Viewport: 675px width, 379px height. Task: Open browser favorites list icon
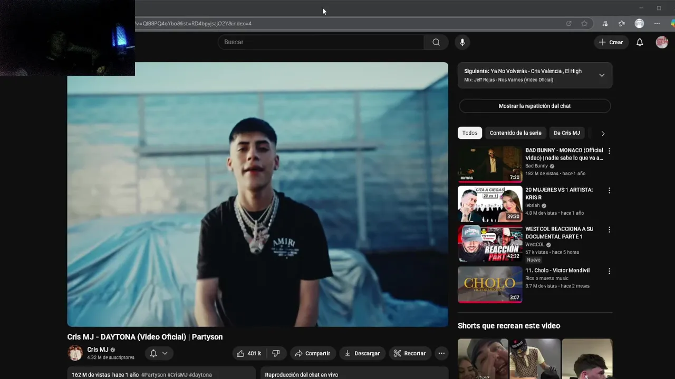pos(622,23)
